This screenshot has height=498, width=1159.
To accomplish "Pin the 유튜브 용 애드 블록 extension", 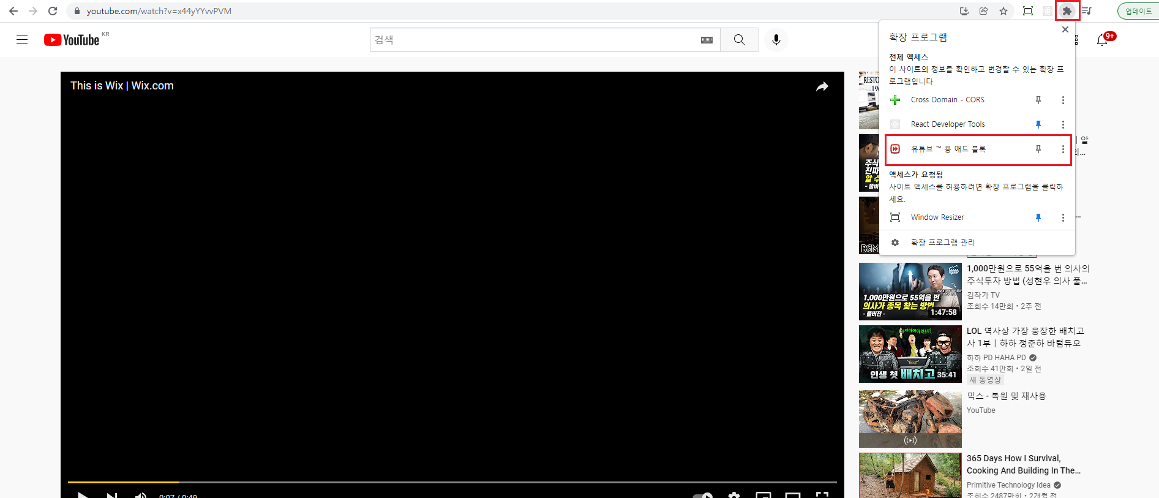I will pos(1038,149).
